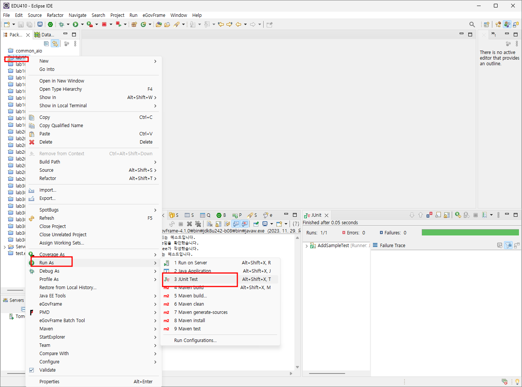Expand the New submenu arrow
Viewport: 522px width, 387px height.
155,61
